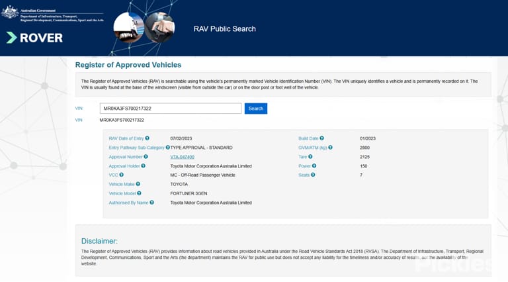
Task: Click the Build Date label
Action: click(308, 138)
